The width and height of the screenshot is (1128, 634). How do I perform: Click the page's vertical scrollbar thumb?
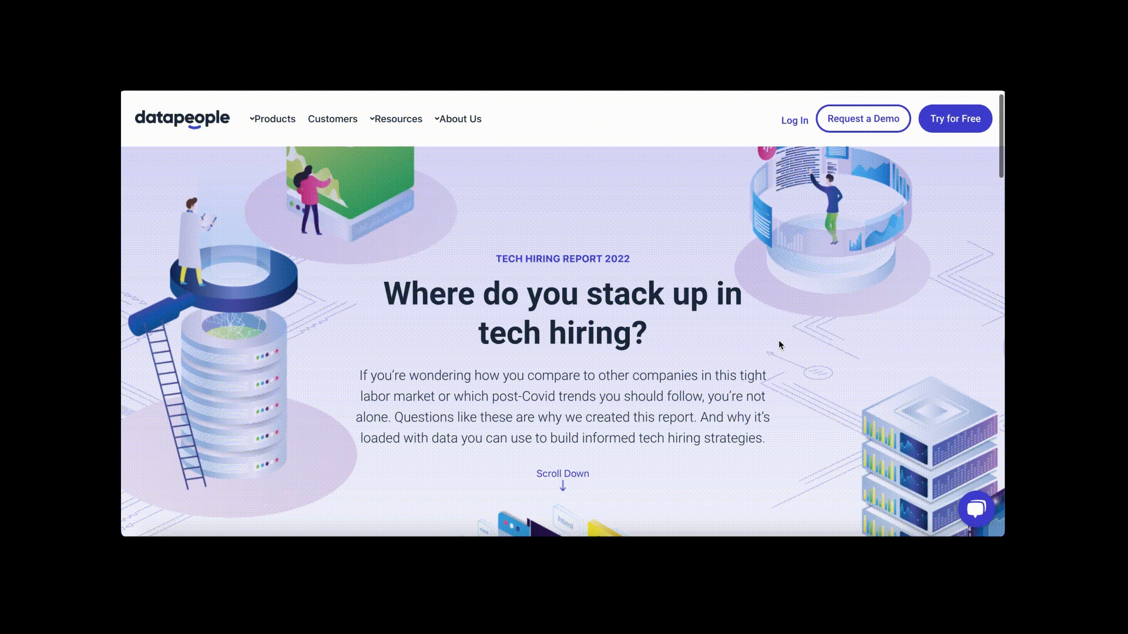click(1001, 136)
